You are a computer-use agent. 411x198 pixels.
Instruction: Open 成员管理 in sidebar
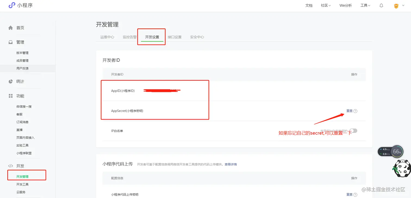point(22,61)
